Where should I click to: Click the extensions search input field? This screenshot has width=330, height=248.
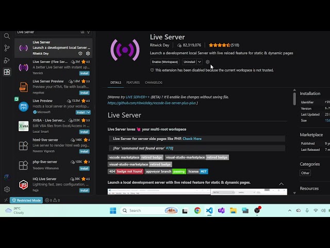pos(47,32)
